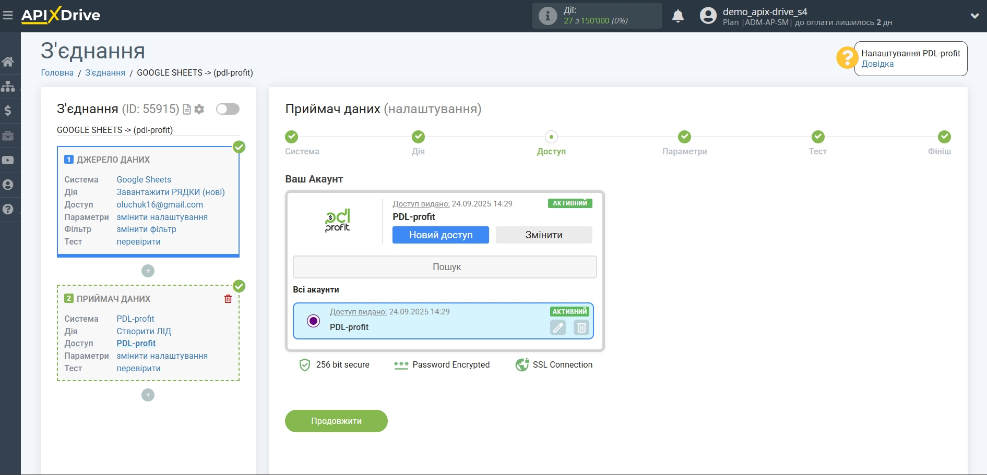The height and width of the screenshot is (475, 987).
Task: Toggle the connection on/off switch
Action: 228,109
